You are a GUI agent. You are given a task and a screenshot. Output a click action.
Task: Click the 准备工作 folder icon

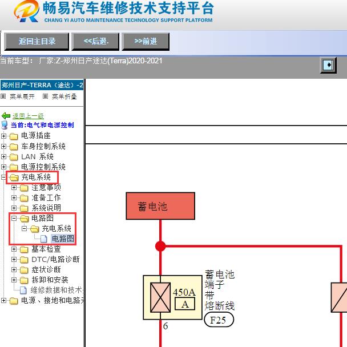click(x=24, y=198)
